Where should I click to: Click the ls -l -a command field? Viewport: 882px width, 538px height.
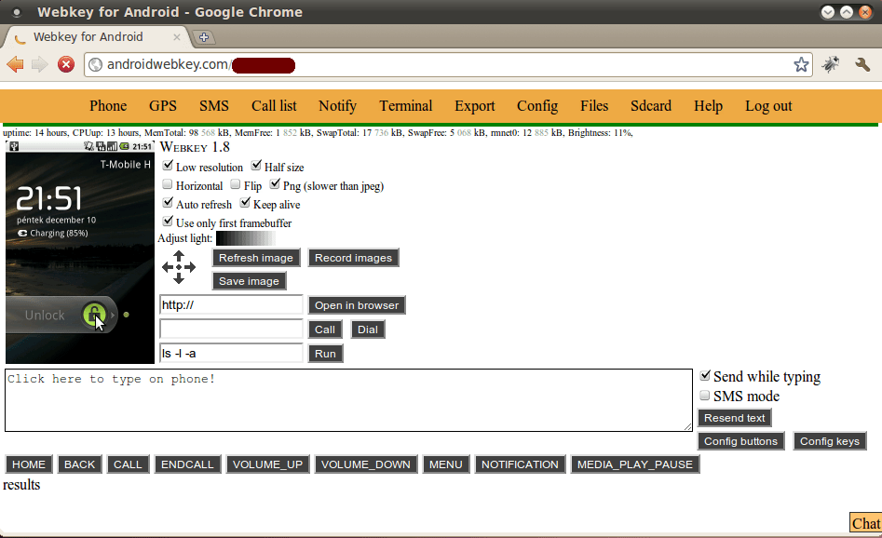[x=231, y=353]
